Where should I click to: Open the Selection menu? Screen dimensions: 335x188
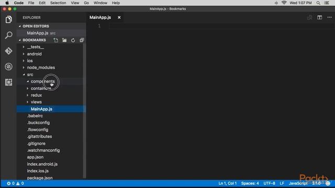[x=58, y=3]
